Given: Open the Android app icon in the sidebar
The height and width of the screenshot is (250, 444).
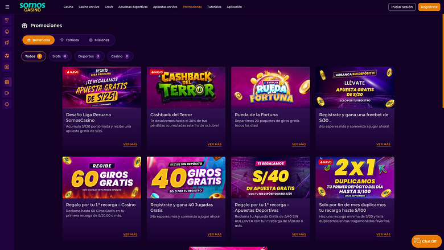Looking at the screenshot, I should coord(7,104).
